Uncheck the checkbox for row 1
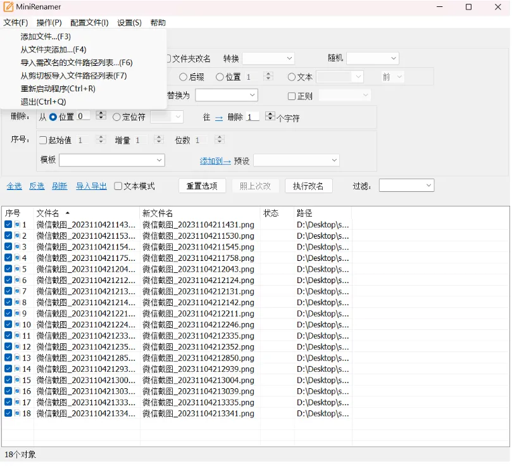Screen dimensions: 512x468 pos(8,225)
